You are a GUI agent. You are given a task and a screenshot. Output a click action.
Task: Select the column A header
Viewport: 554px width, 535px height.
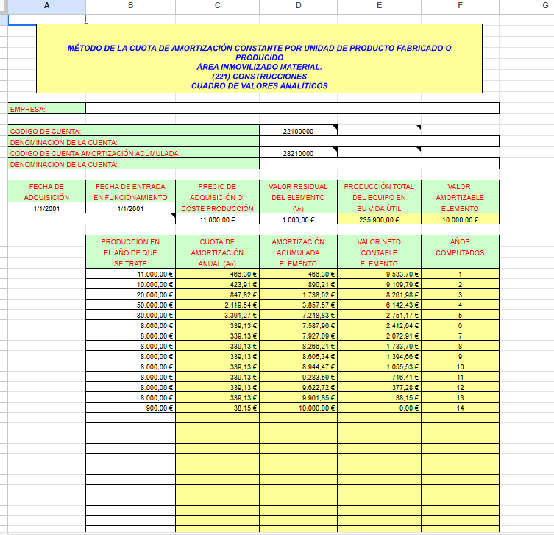click(46, 6)
